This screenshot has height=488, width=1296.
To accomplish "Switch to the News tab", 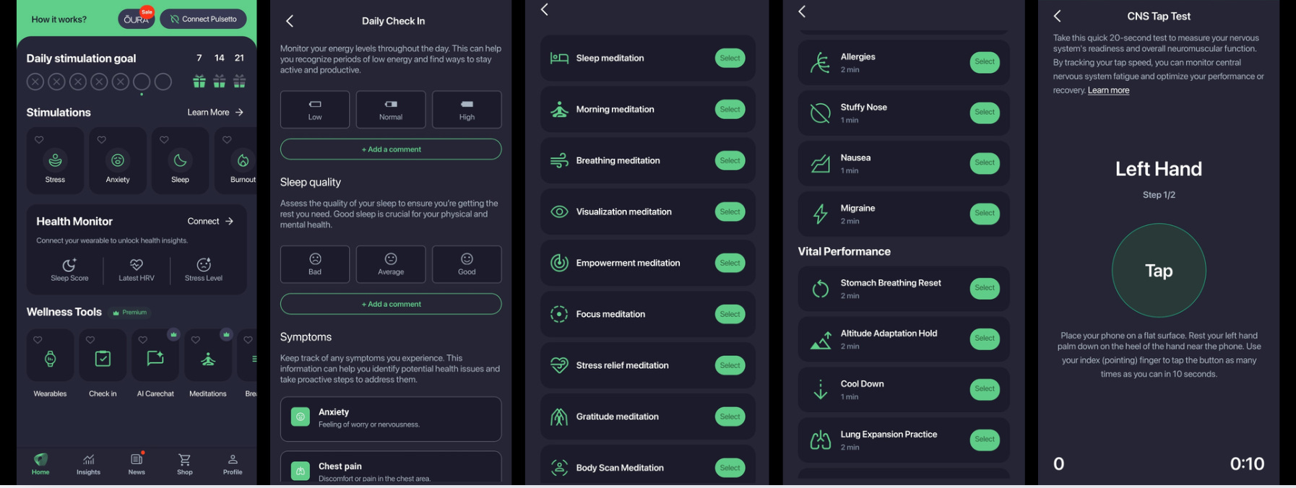I will [x=137, y=464].
